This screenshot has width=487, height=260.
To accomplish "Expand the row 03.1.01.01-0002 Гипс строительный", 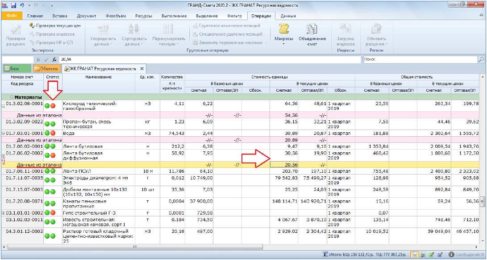I will [4, 213].
